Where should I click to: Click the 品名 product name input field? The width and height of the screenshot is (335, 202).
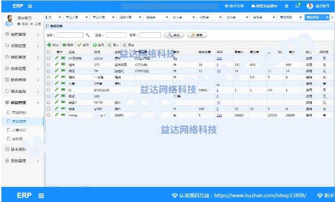click(116, 35)
